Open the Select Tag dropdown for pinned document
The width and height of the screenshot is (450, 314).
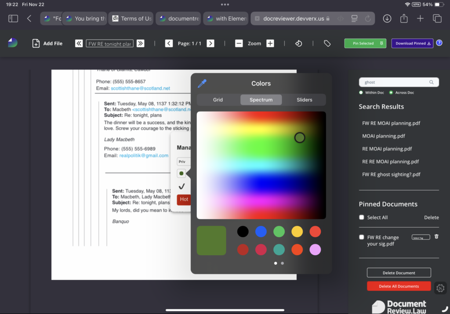pos(421,238)
